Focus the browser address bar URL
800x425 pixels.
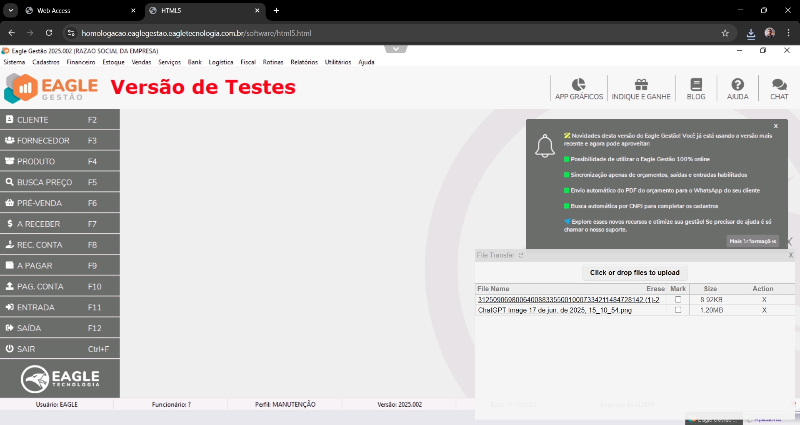pos(196,33)
